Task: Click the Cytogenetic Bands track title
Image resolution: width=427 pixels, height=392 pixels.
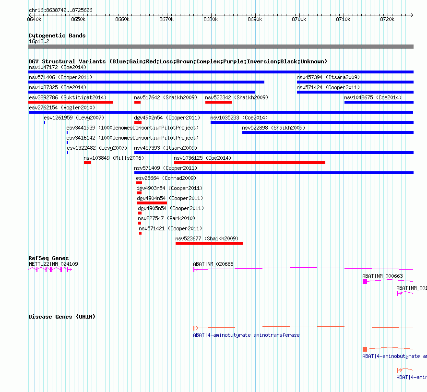Action: [x=57, y=36]
